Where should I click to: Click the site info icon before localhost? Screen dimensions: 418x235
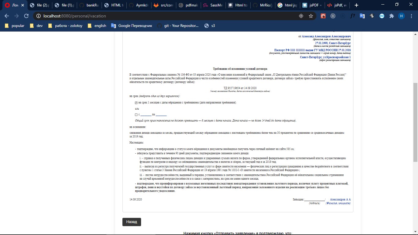coord(39,16)
